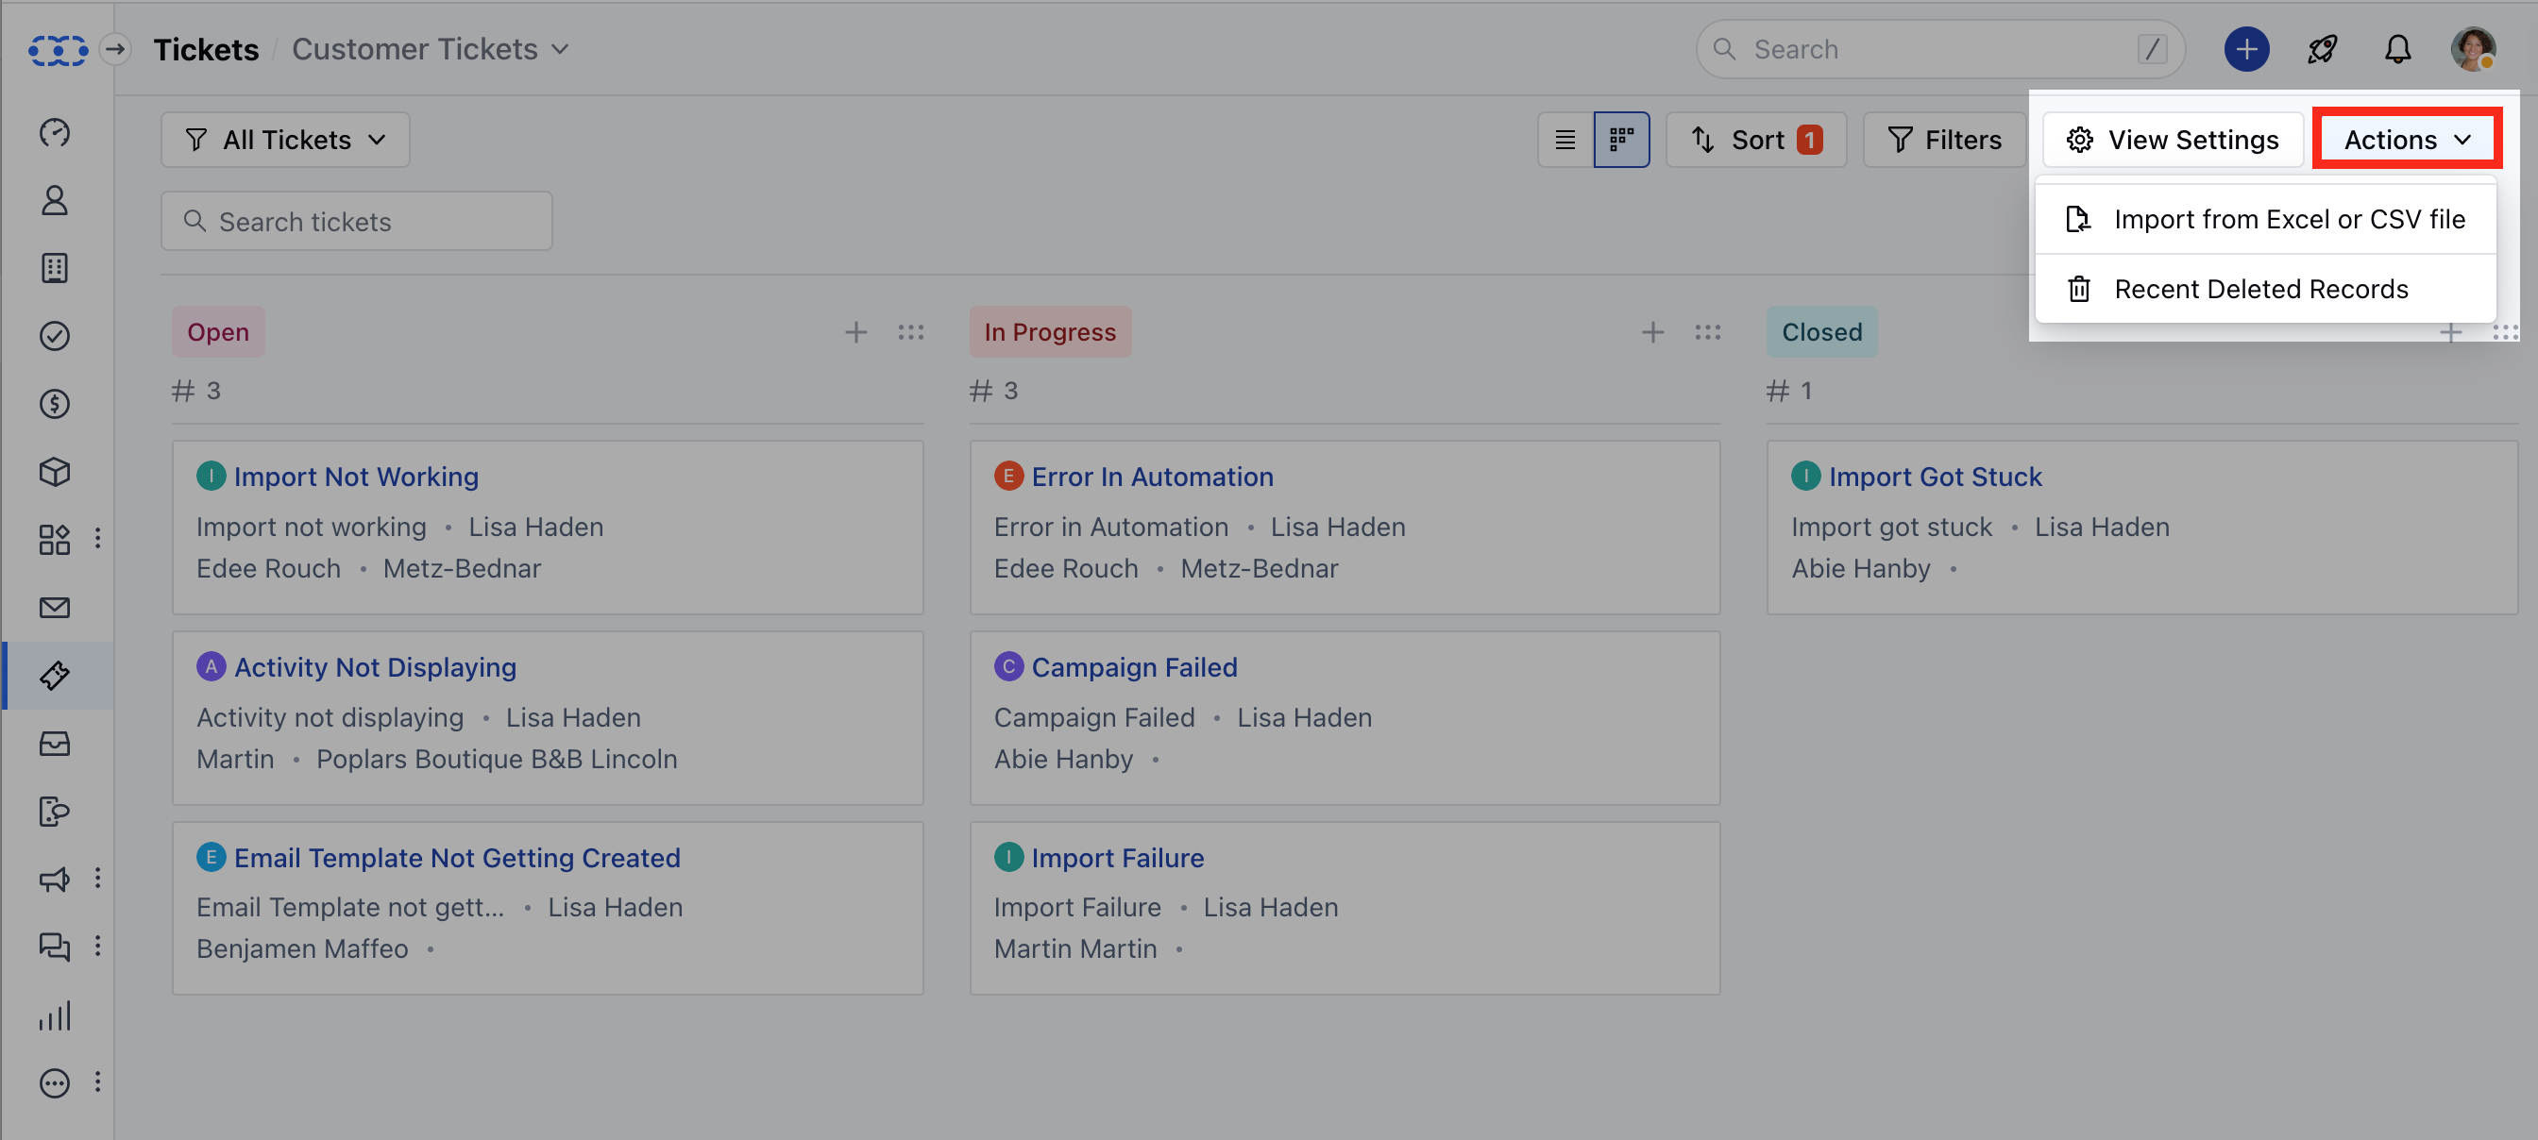Viewport: 2538px width, 1140px height.
Task: Choose Import from Excel or CSV file
Action: click(x=2265, y=220)
